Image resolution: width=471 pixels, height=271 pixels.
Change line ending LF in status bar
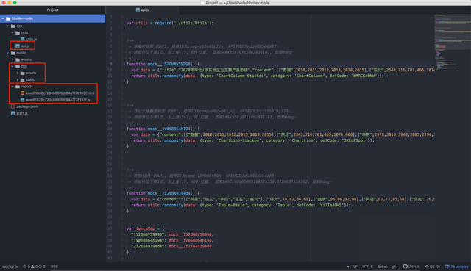[x=355, y=267]
